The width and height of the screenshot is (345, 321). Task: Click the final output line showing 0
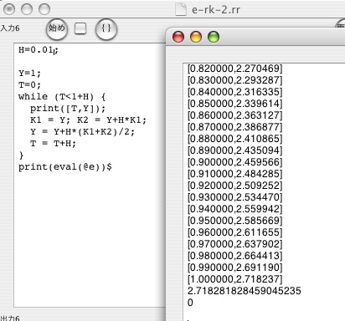190,303
